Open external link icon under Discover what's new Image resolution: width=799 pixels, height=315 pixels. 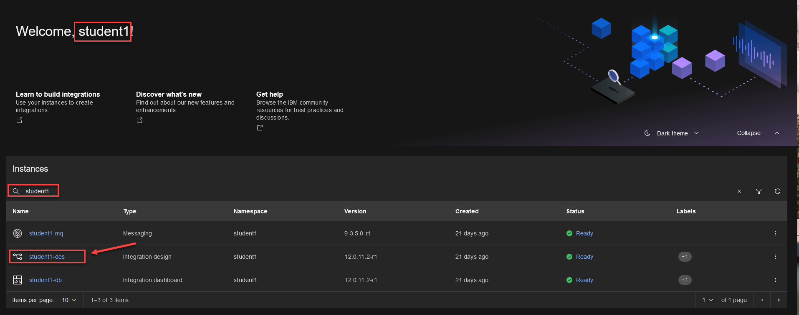(x=139, y=120)
